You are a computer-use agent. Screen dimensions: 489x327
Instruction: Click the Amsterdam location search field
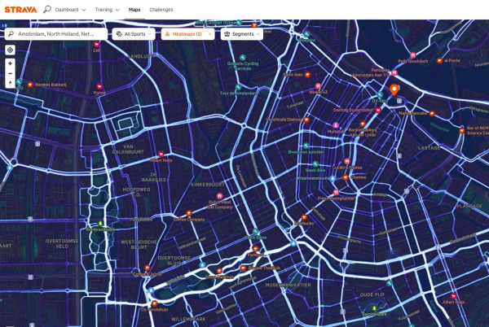click(56, 34)
